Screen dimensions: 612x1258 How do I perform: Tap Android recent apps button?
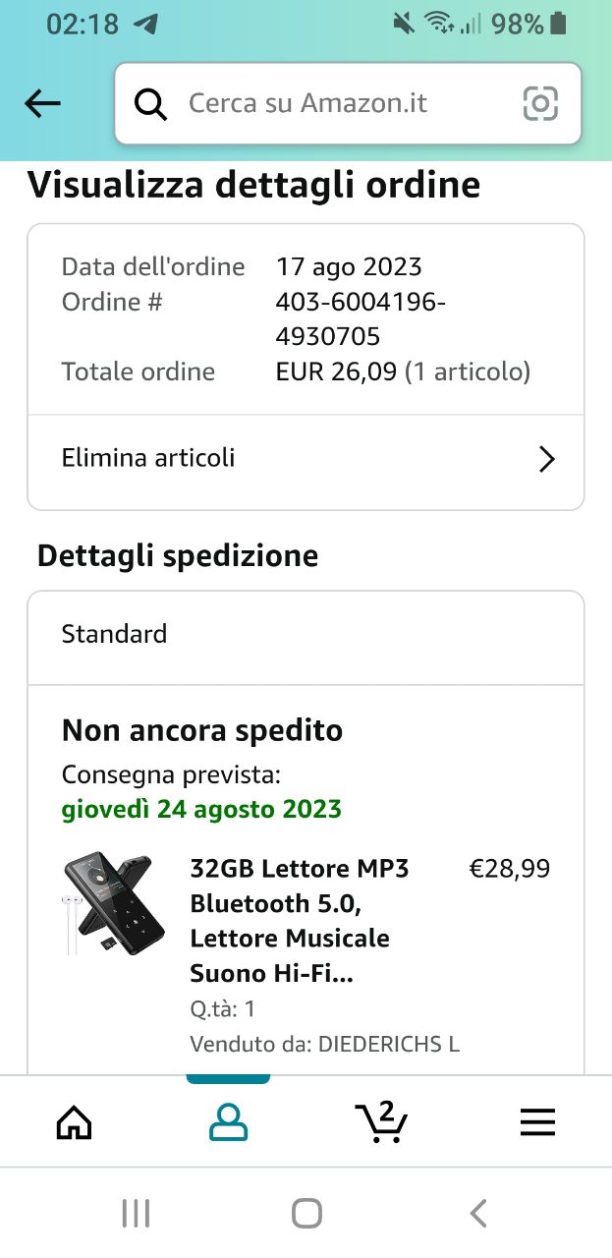click(x=136, y=1213)
